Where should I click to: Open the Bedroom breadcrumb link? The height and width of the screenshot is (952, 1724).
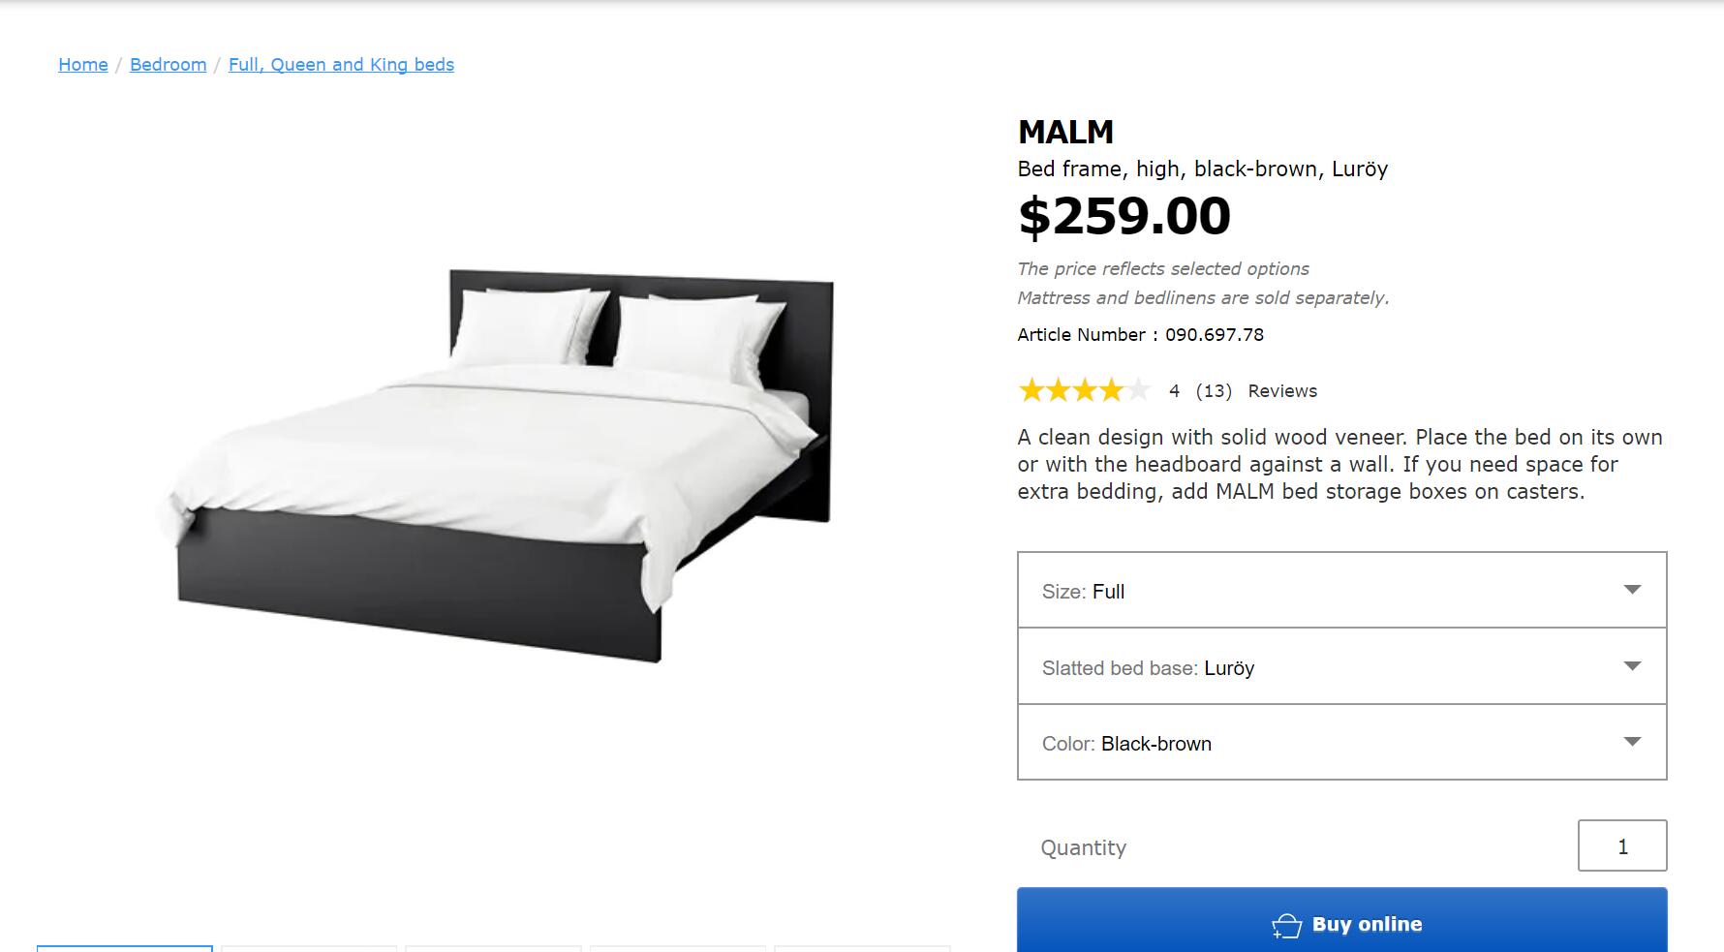[168, 65]
